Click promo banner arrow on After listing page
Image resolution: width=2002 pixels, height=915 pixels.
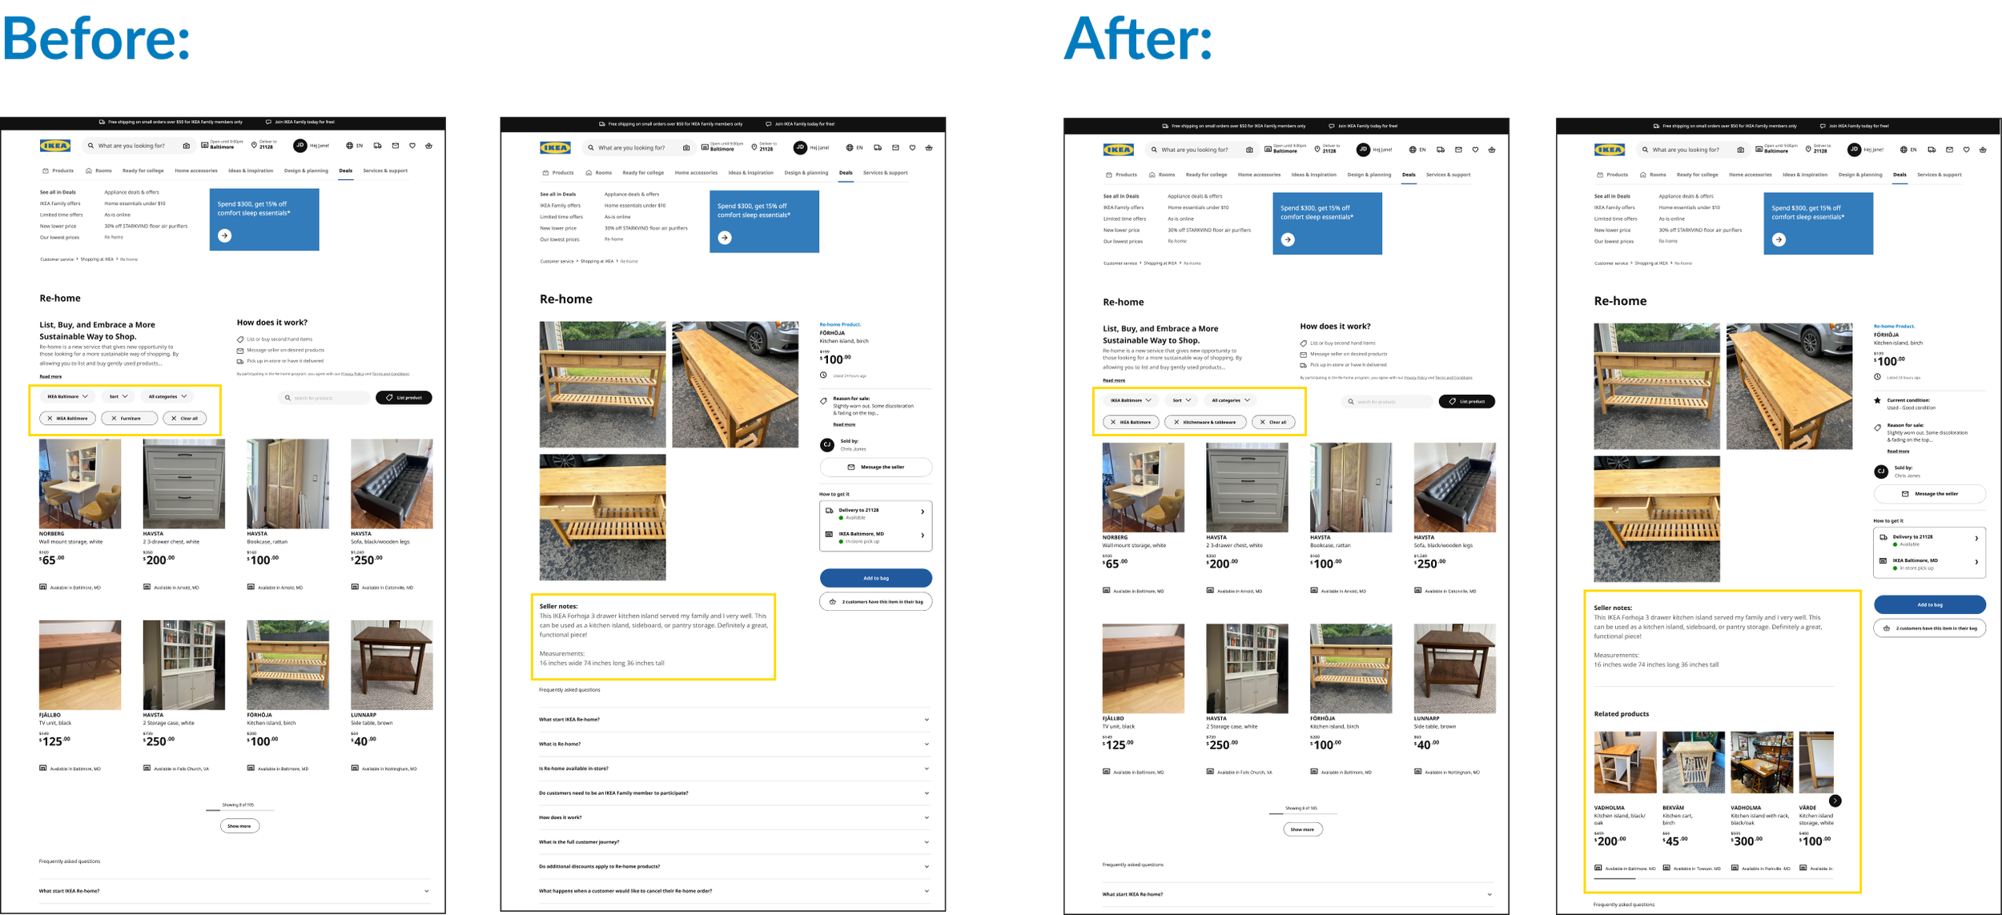click(1288, 239)
